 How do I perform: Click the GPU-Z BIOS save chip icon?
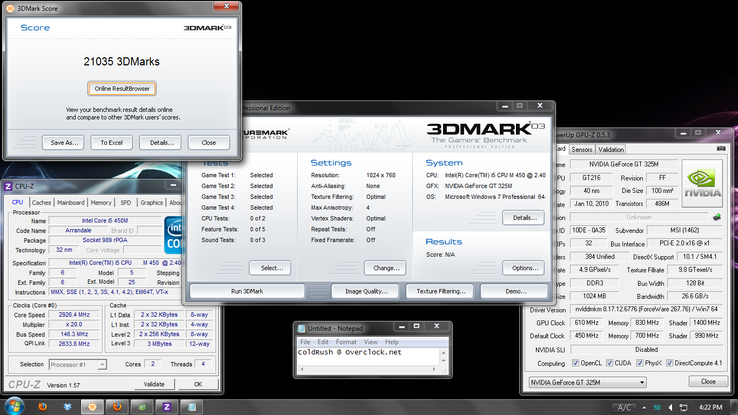(717, 217)
